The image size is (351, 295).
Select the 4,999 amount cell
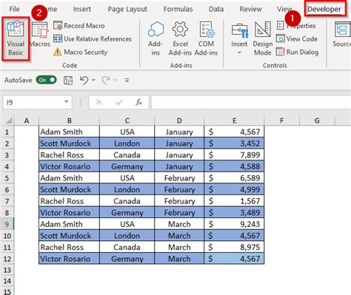coord(234,189)
